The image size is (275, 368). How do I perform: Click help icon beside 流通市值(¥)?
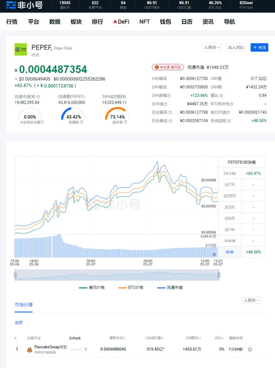[x=38, y=97]
